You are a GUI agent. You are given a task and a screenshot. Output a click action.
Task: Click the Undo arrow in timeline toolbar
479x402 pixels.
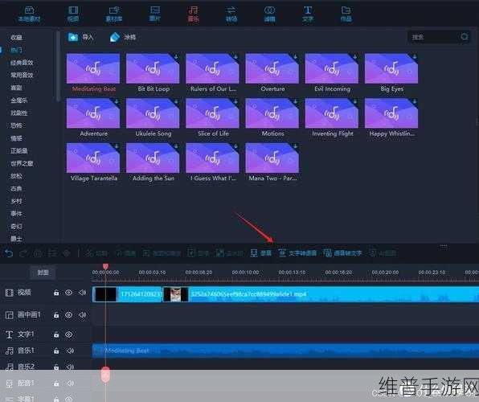[9, 253]
